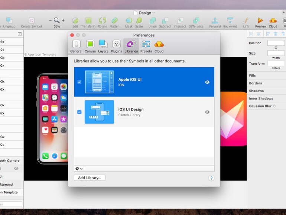Select the 'oth Corners' layer row
Screen dimensions: 286x215
12,161
